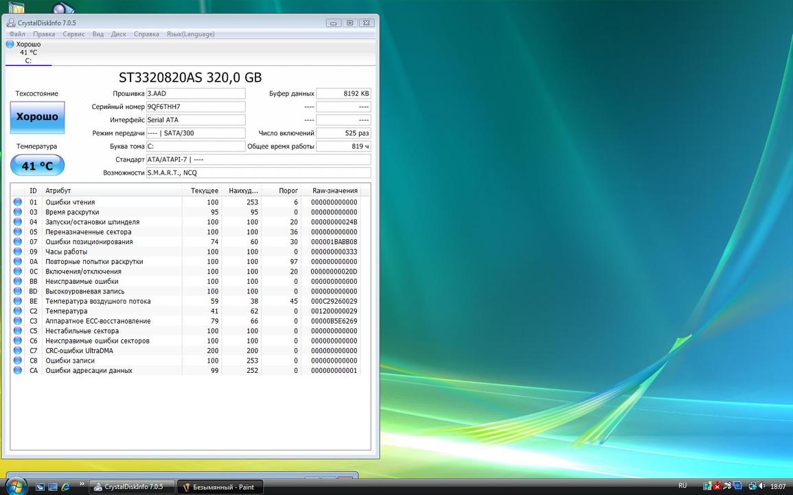
Task: Click the Текущее column header
Action: [202, 191]
